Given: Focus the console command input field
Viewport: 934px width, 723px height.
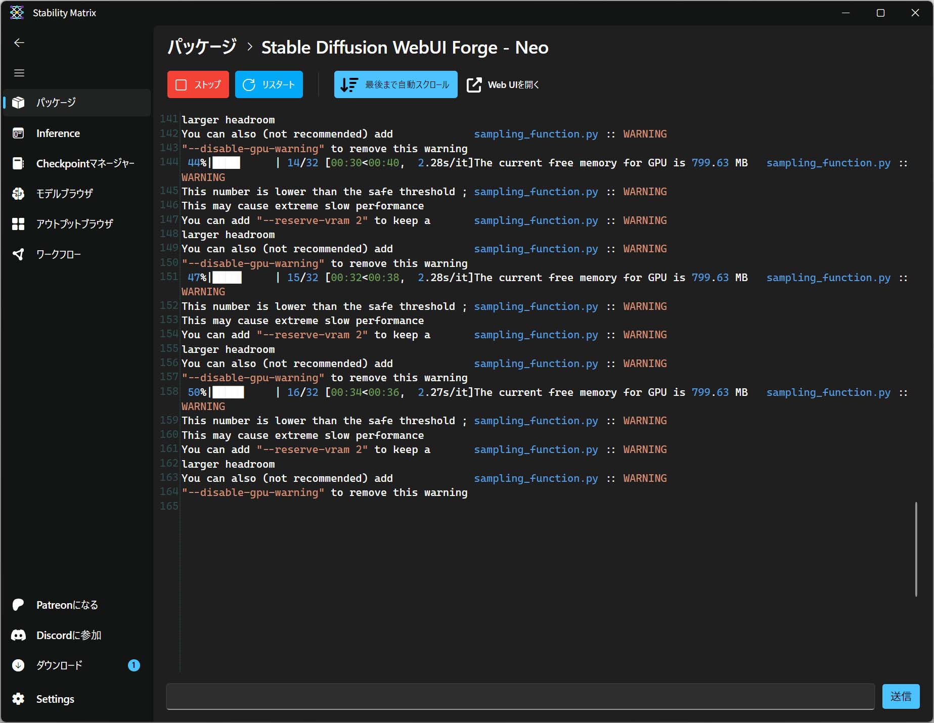Looking at the screenshot, I should coord(520,697).
